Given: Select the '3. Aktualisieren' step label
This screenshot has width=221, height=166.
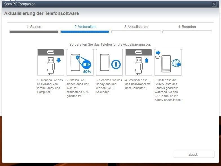Looking at the screenshot, I should [x=136, y=27].
